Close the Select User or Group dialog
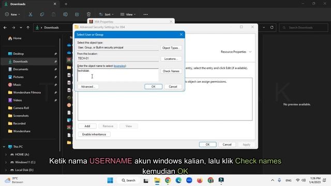Screen dimensions: 331x186 pyautogui.click(x=181, y=35)
